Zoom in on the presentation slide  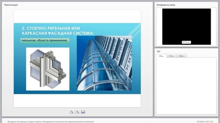click(71, 112)
